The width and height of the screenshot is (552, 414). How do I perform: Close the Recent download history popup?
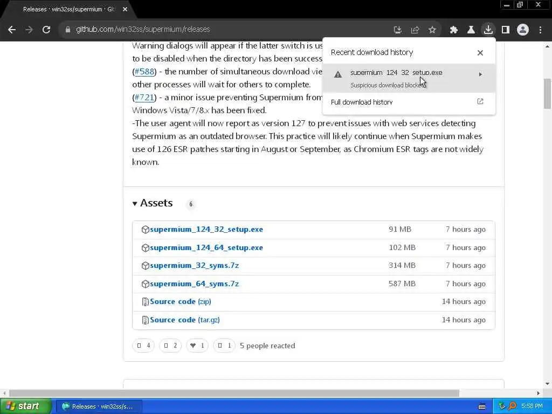(x=480, y=53)
